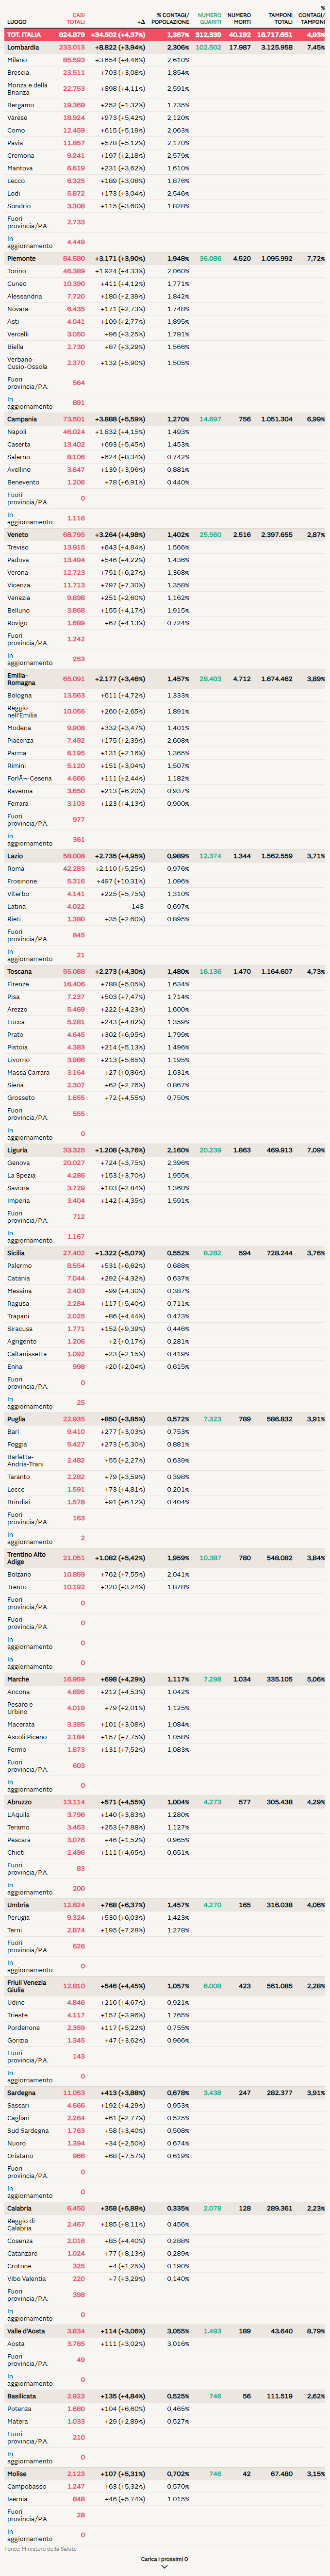330x2576 pixels.
Task: Collapse the Piemonte region row
Action: pyautogui.click(x=21, y=259)
